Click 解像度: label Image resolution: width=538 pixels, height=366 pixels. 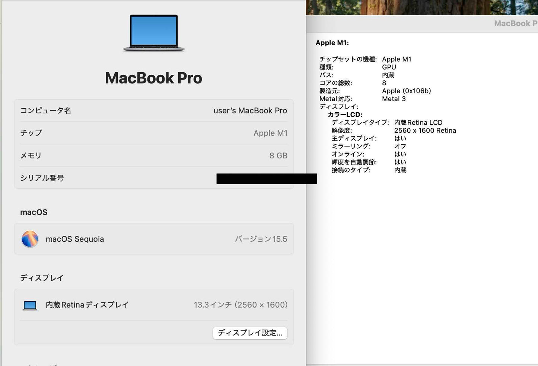click(x=342, y=131)
